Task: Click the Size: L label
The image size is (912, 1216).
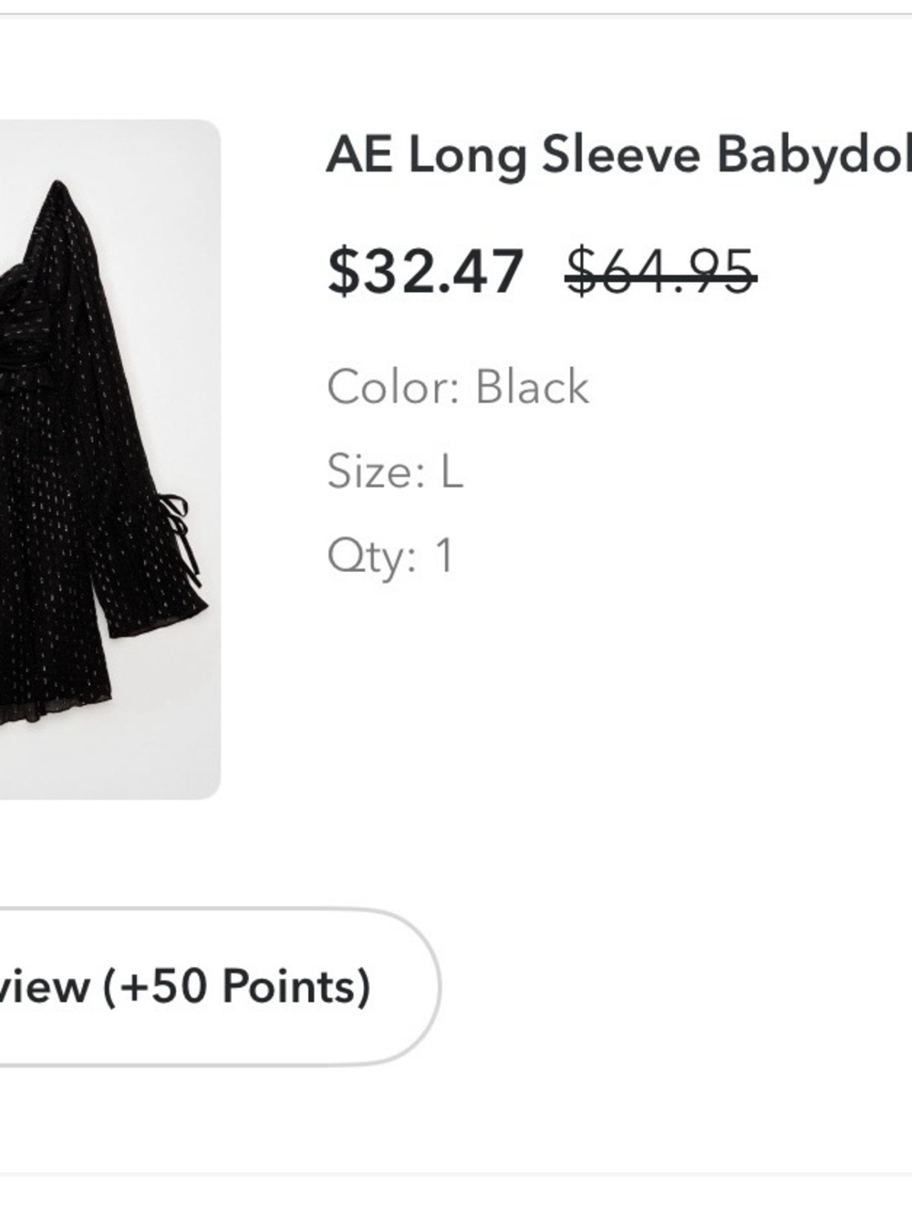Action: coord(393,473)
